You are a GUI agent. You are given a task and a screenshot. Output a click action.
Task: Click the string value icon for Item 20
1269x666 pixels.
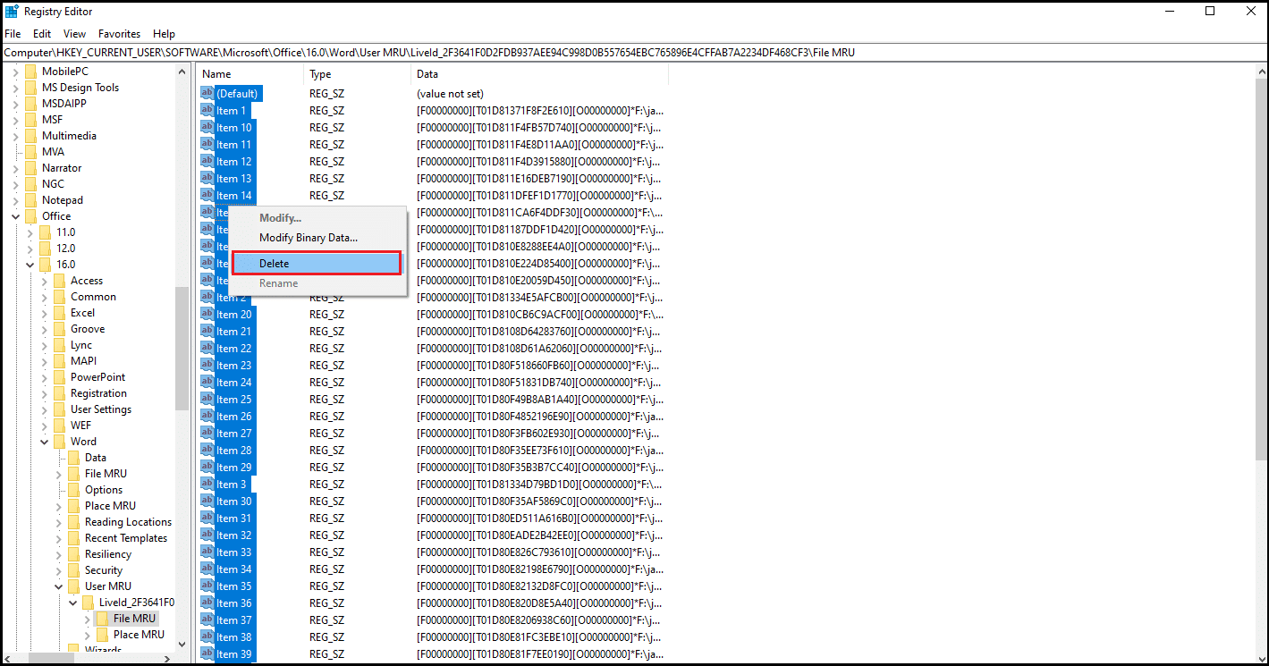pyautogui.click(x=207, y=315)
